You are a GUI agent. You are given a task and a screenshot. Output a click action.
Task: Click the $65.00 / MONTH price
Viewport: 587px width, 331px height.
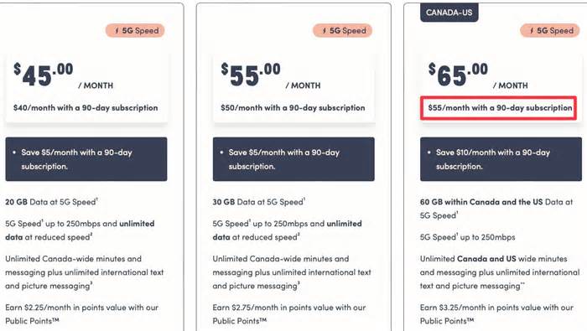[478, 75]
